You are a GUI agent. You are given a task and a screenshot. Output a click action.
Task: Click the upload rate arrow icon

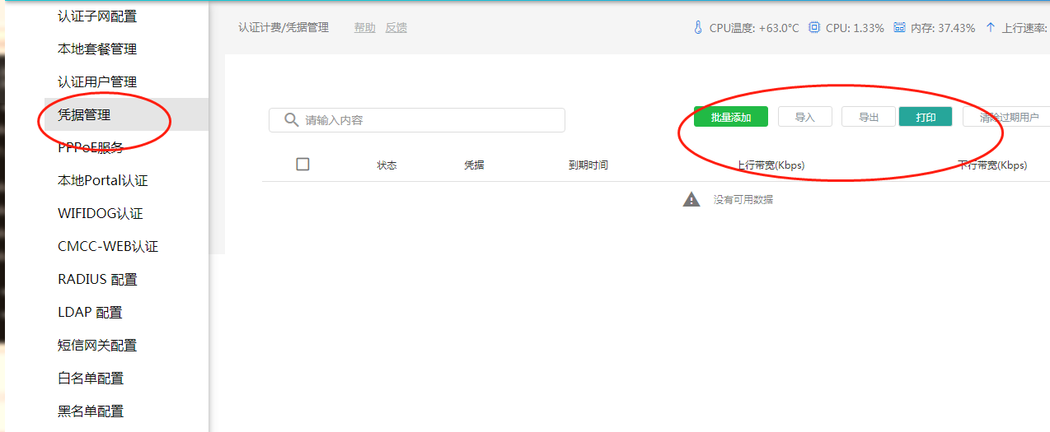(990, 27)
